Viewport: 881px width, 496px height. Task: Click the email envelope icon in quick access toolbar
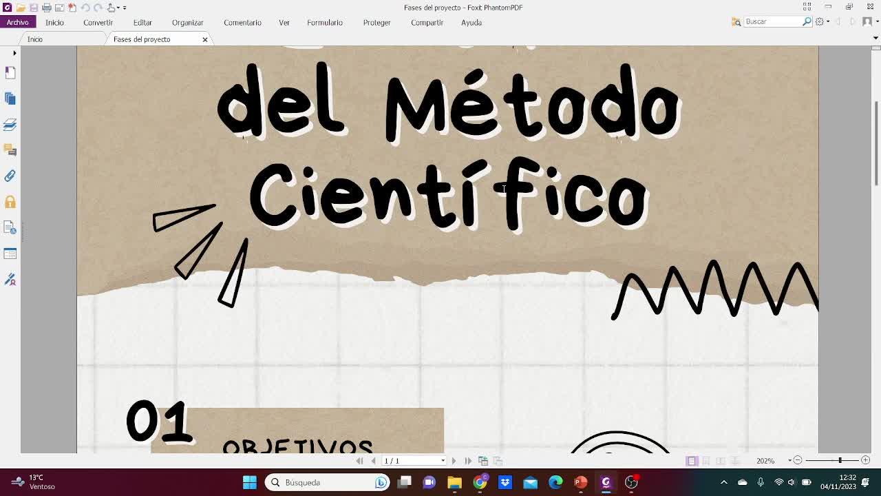coord(59,8)
